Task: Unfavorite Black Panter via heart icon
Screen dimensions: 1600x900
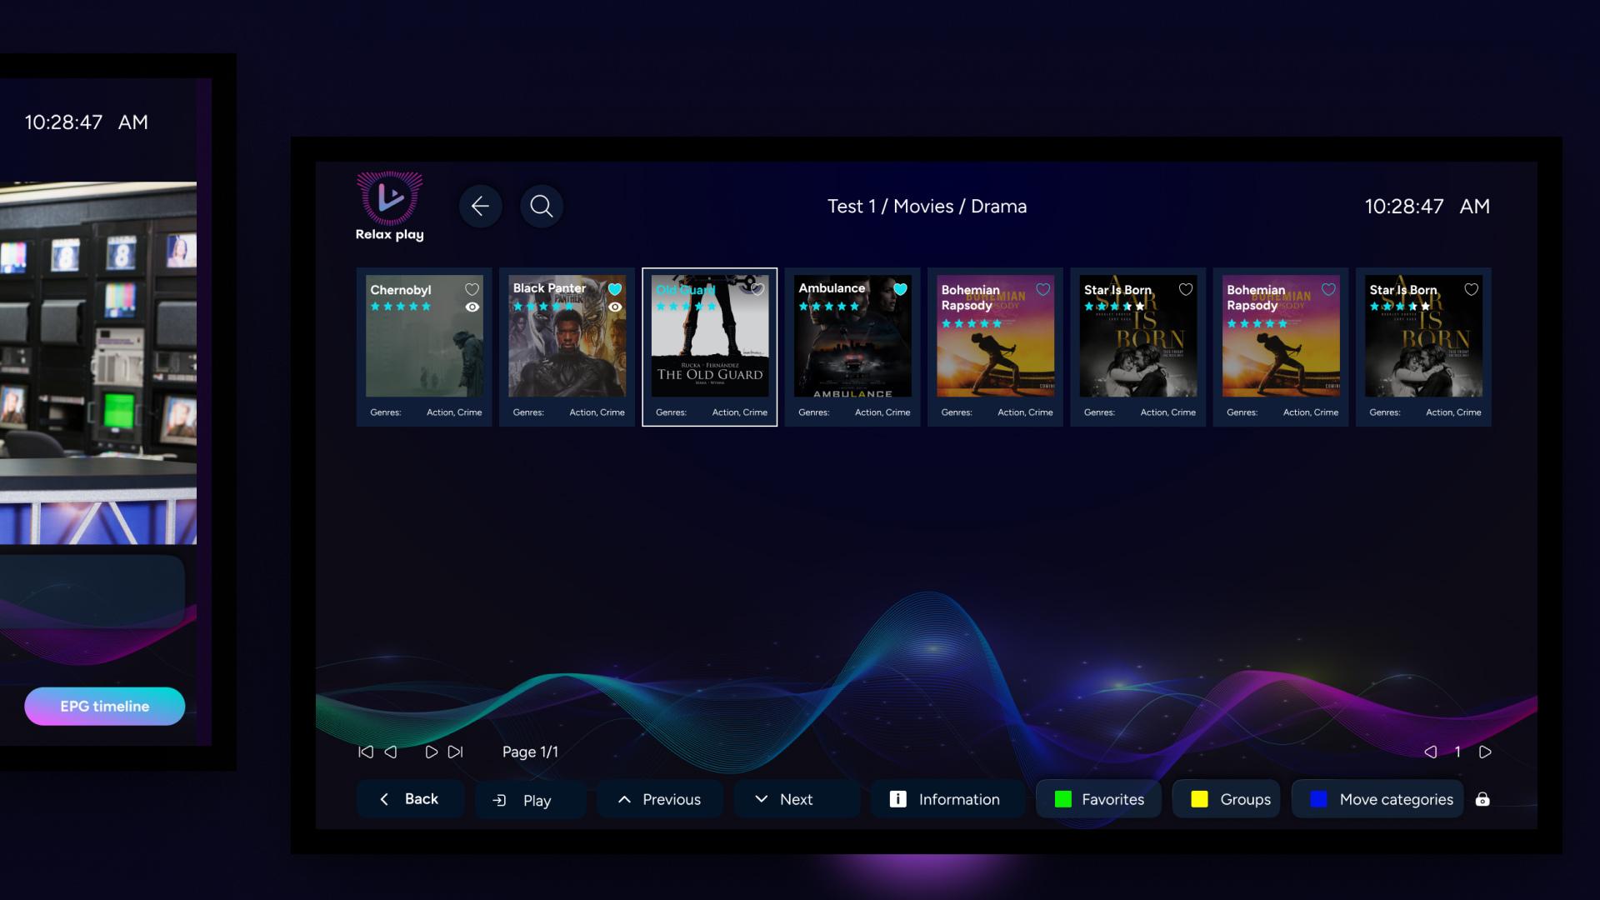Action: point(615,289)
